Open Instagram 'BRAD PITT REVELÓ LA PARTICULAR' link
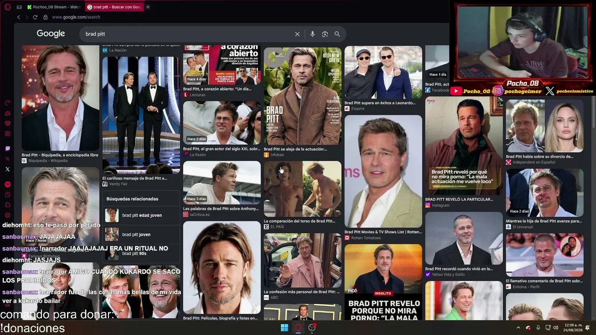 pos(459,199)
